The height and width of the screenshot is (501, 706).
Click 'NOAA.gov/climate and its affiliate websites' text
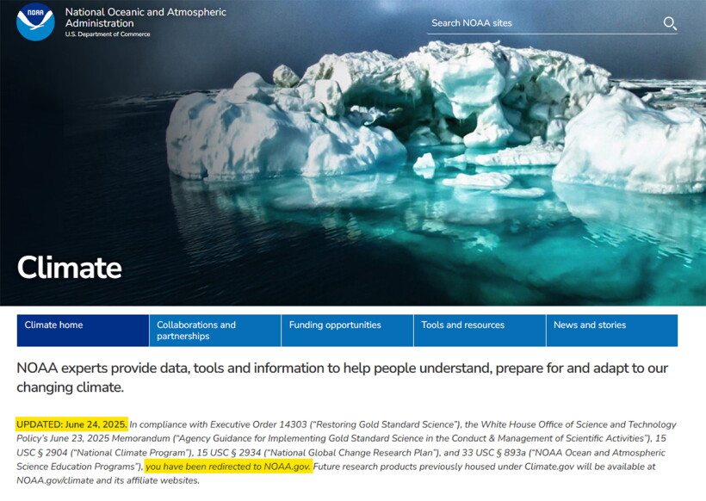coord(108,480)
